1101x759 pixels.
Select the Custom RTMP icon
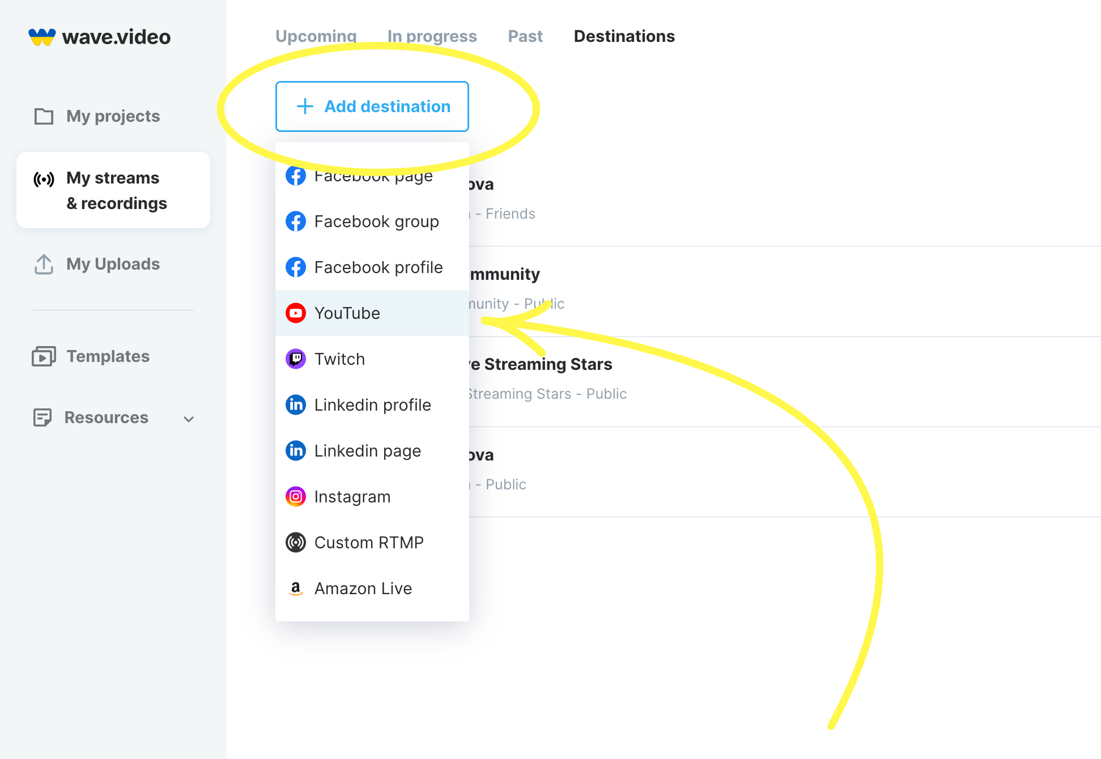click(296, 543)
